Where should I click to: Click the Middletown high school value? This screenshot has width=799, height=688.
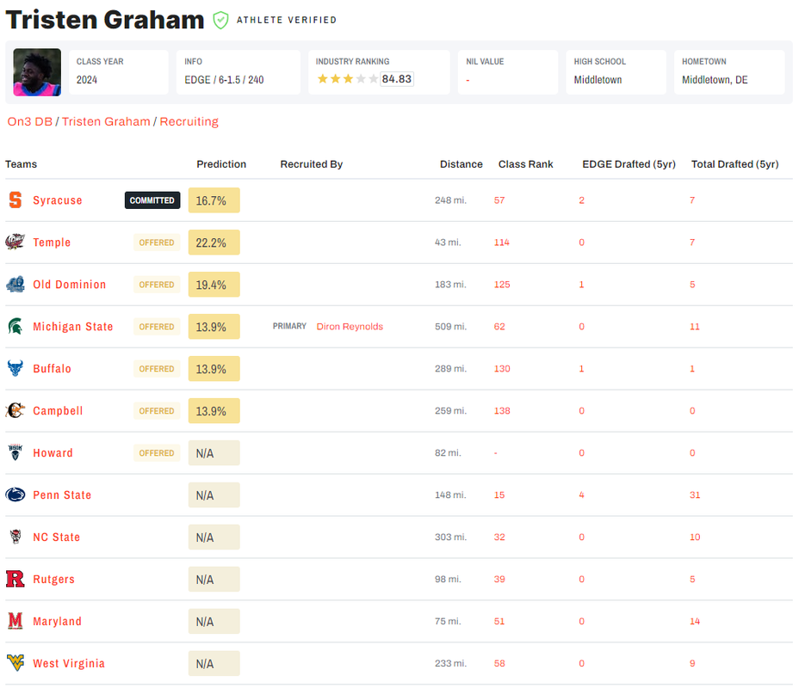pos(598,80)
